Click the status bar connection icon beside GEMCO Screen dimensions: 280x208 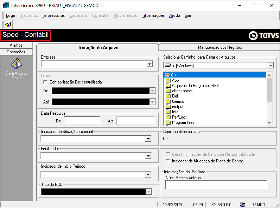point(242,205)
